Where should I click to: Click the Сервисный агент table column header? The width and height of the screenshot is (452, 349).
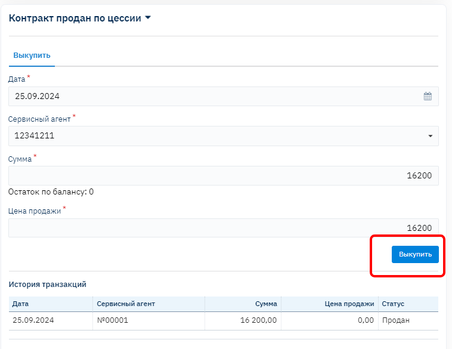(x=125, y=304)
